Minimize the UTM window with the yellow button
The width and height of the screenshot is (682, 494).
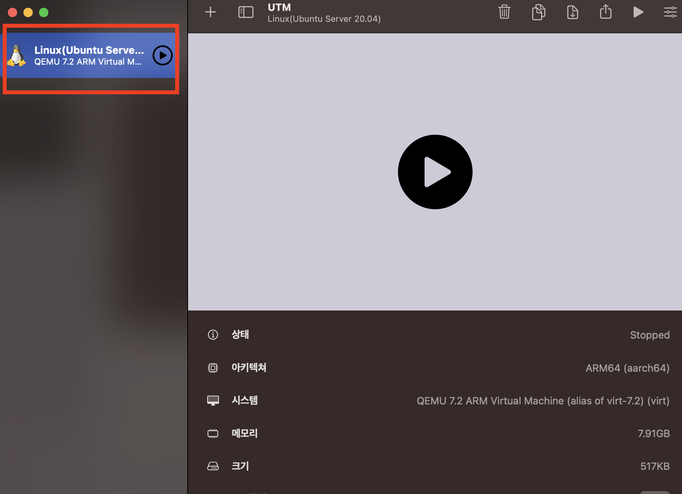tap(28, 12)
